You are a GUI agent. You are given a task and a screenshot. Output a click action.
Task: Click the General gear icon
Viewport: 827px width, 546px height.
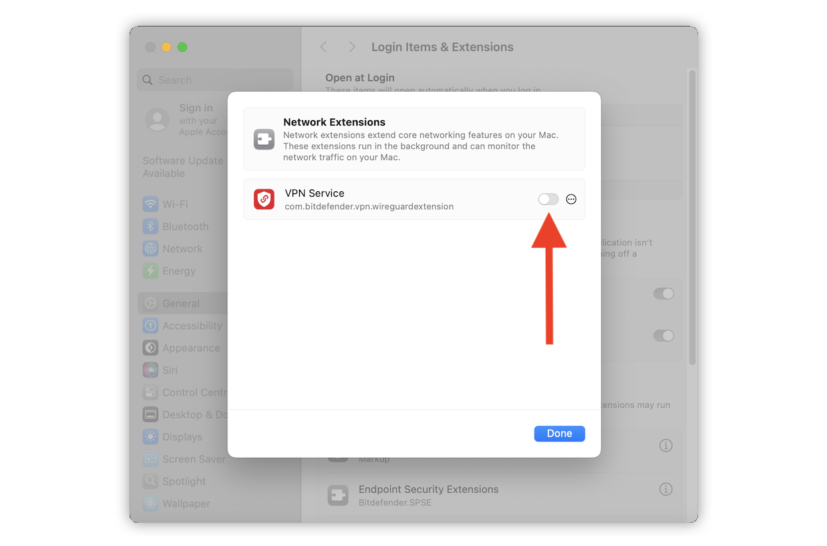(x=150, y=304)
